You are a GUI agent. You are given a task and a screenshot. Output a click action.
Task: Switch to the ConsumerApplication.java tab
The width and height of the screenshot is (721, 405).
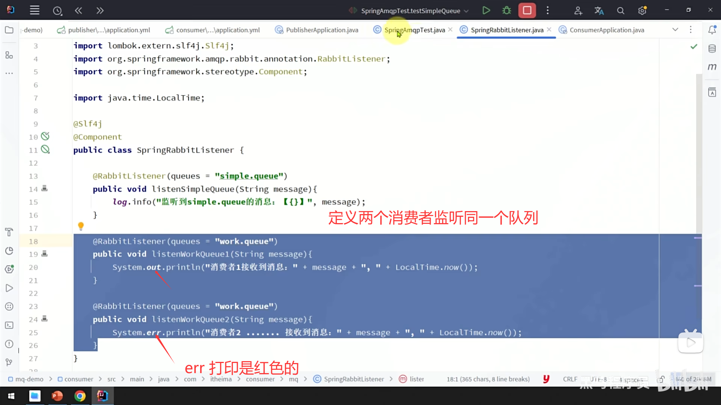[606, 30]
